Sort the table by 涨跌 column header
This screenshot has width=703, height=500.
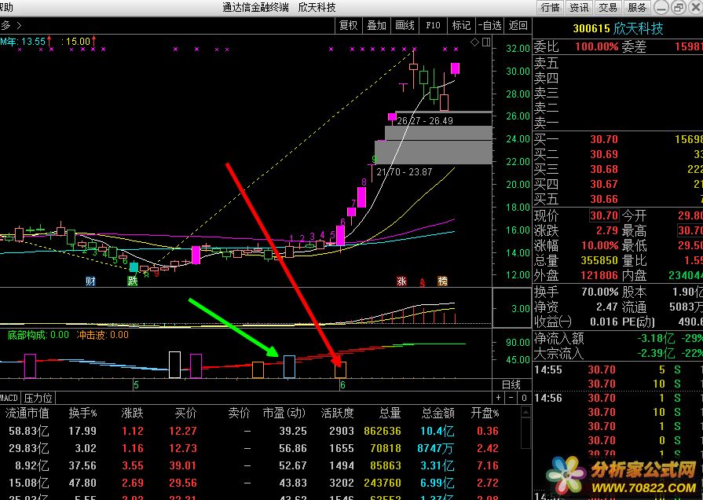pyautogui.click(x=132, y=413)
